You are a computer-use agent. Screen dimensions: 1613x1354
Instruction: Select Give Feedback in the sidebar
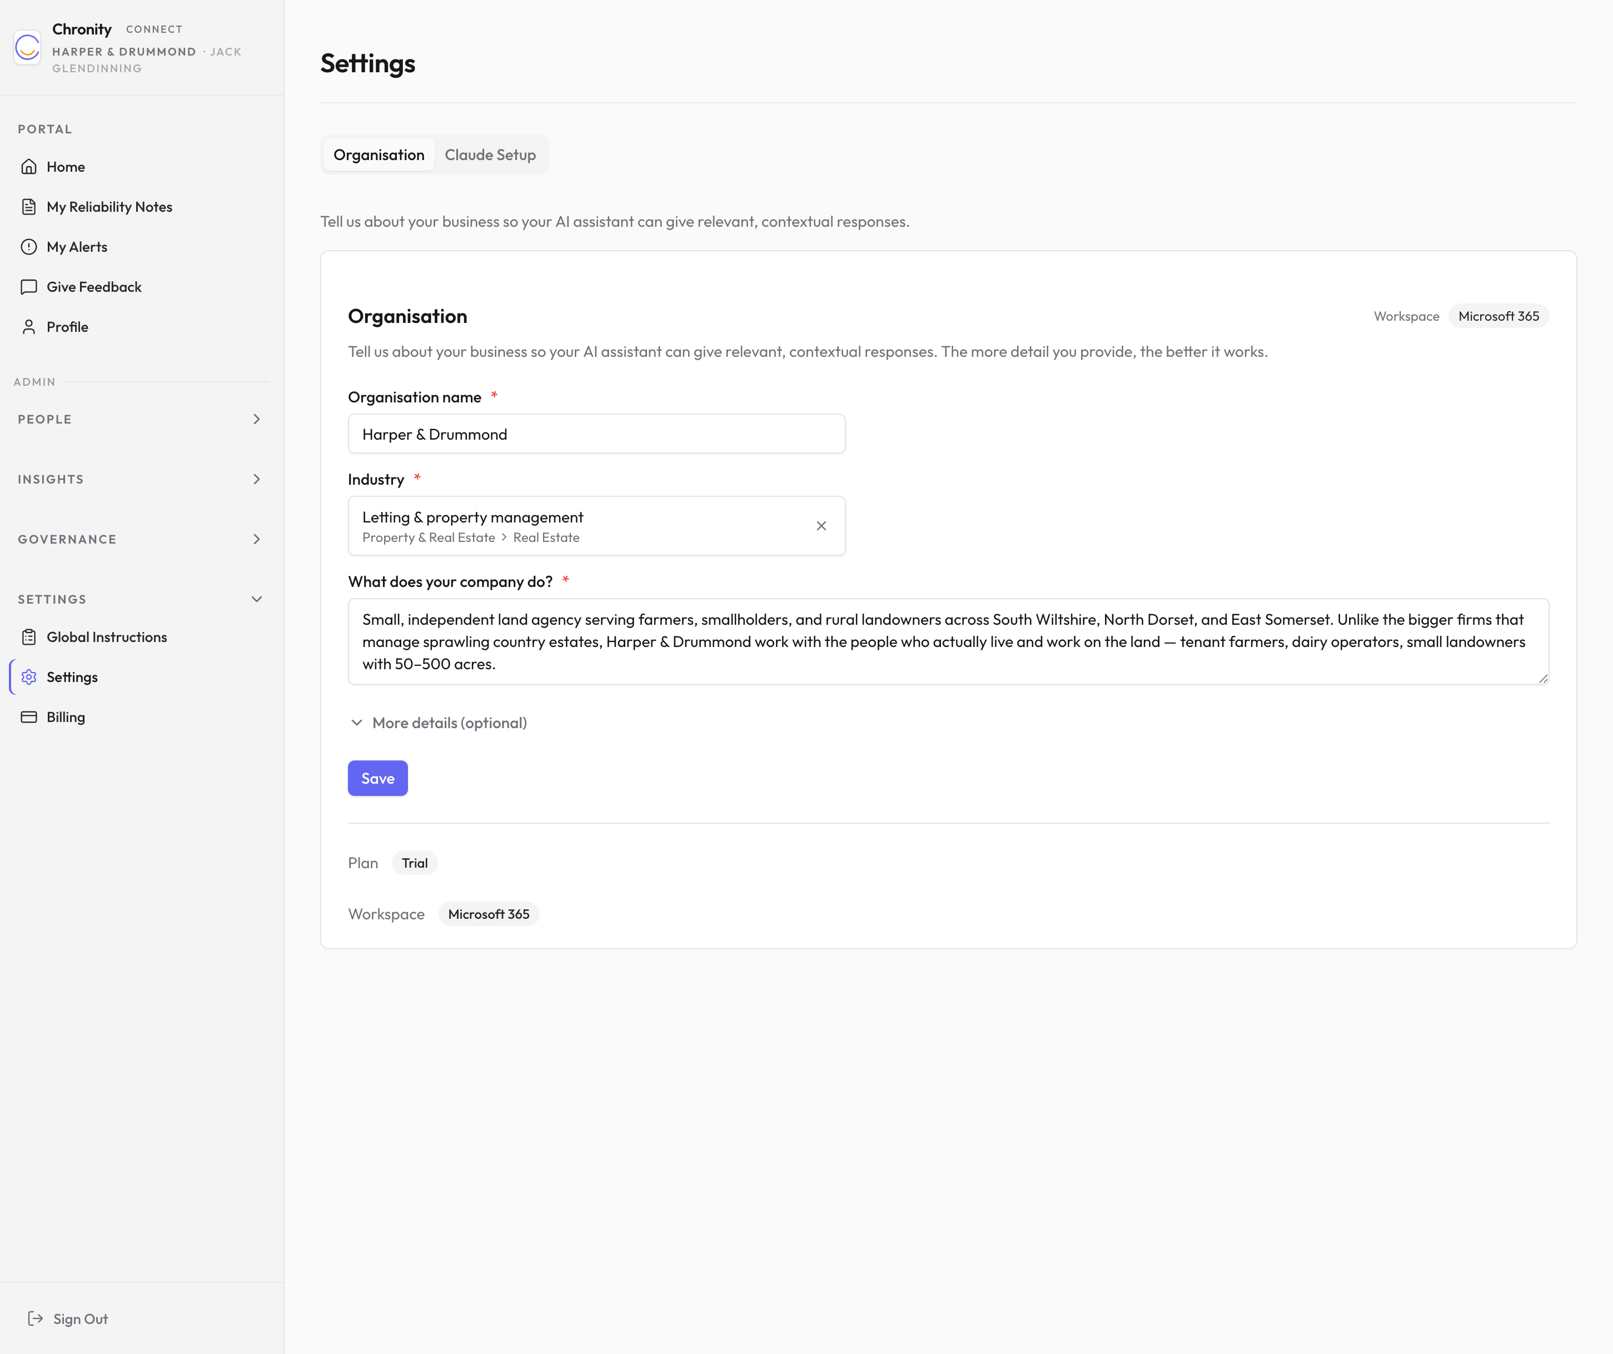(x=94, y=286)
